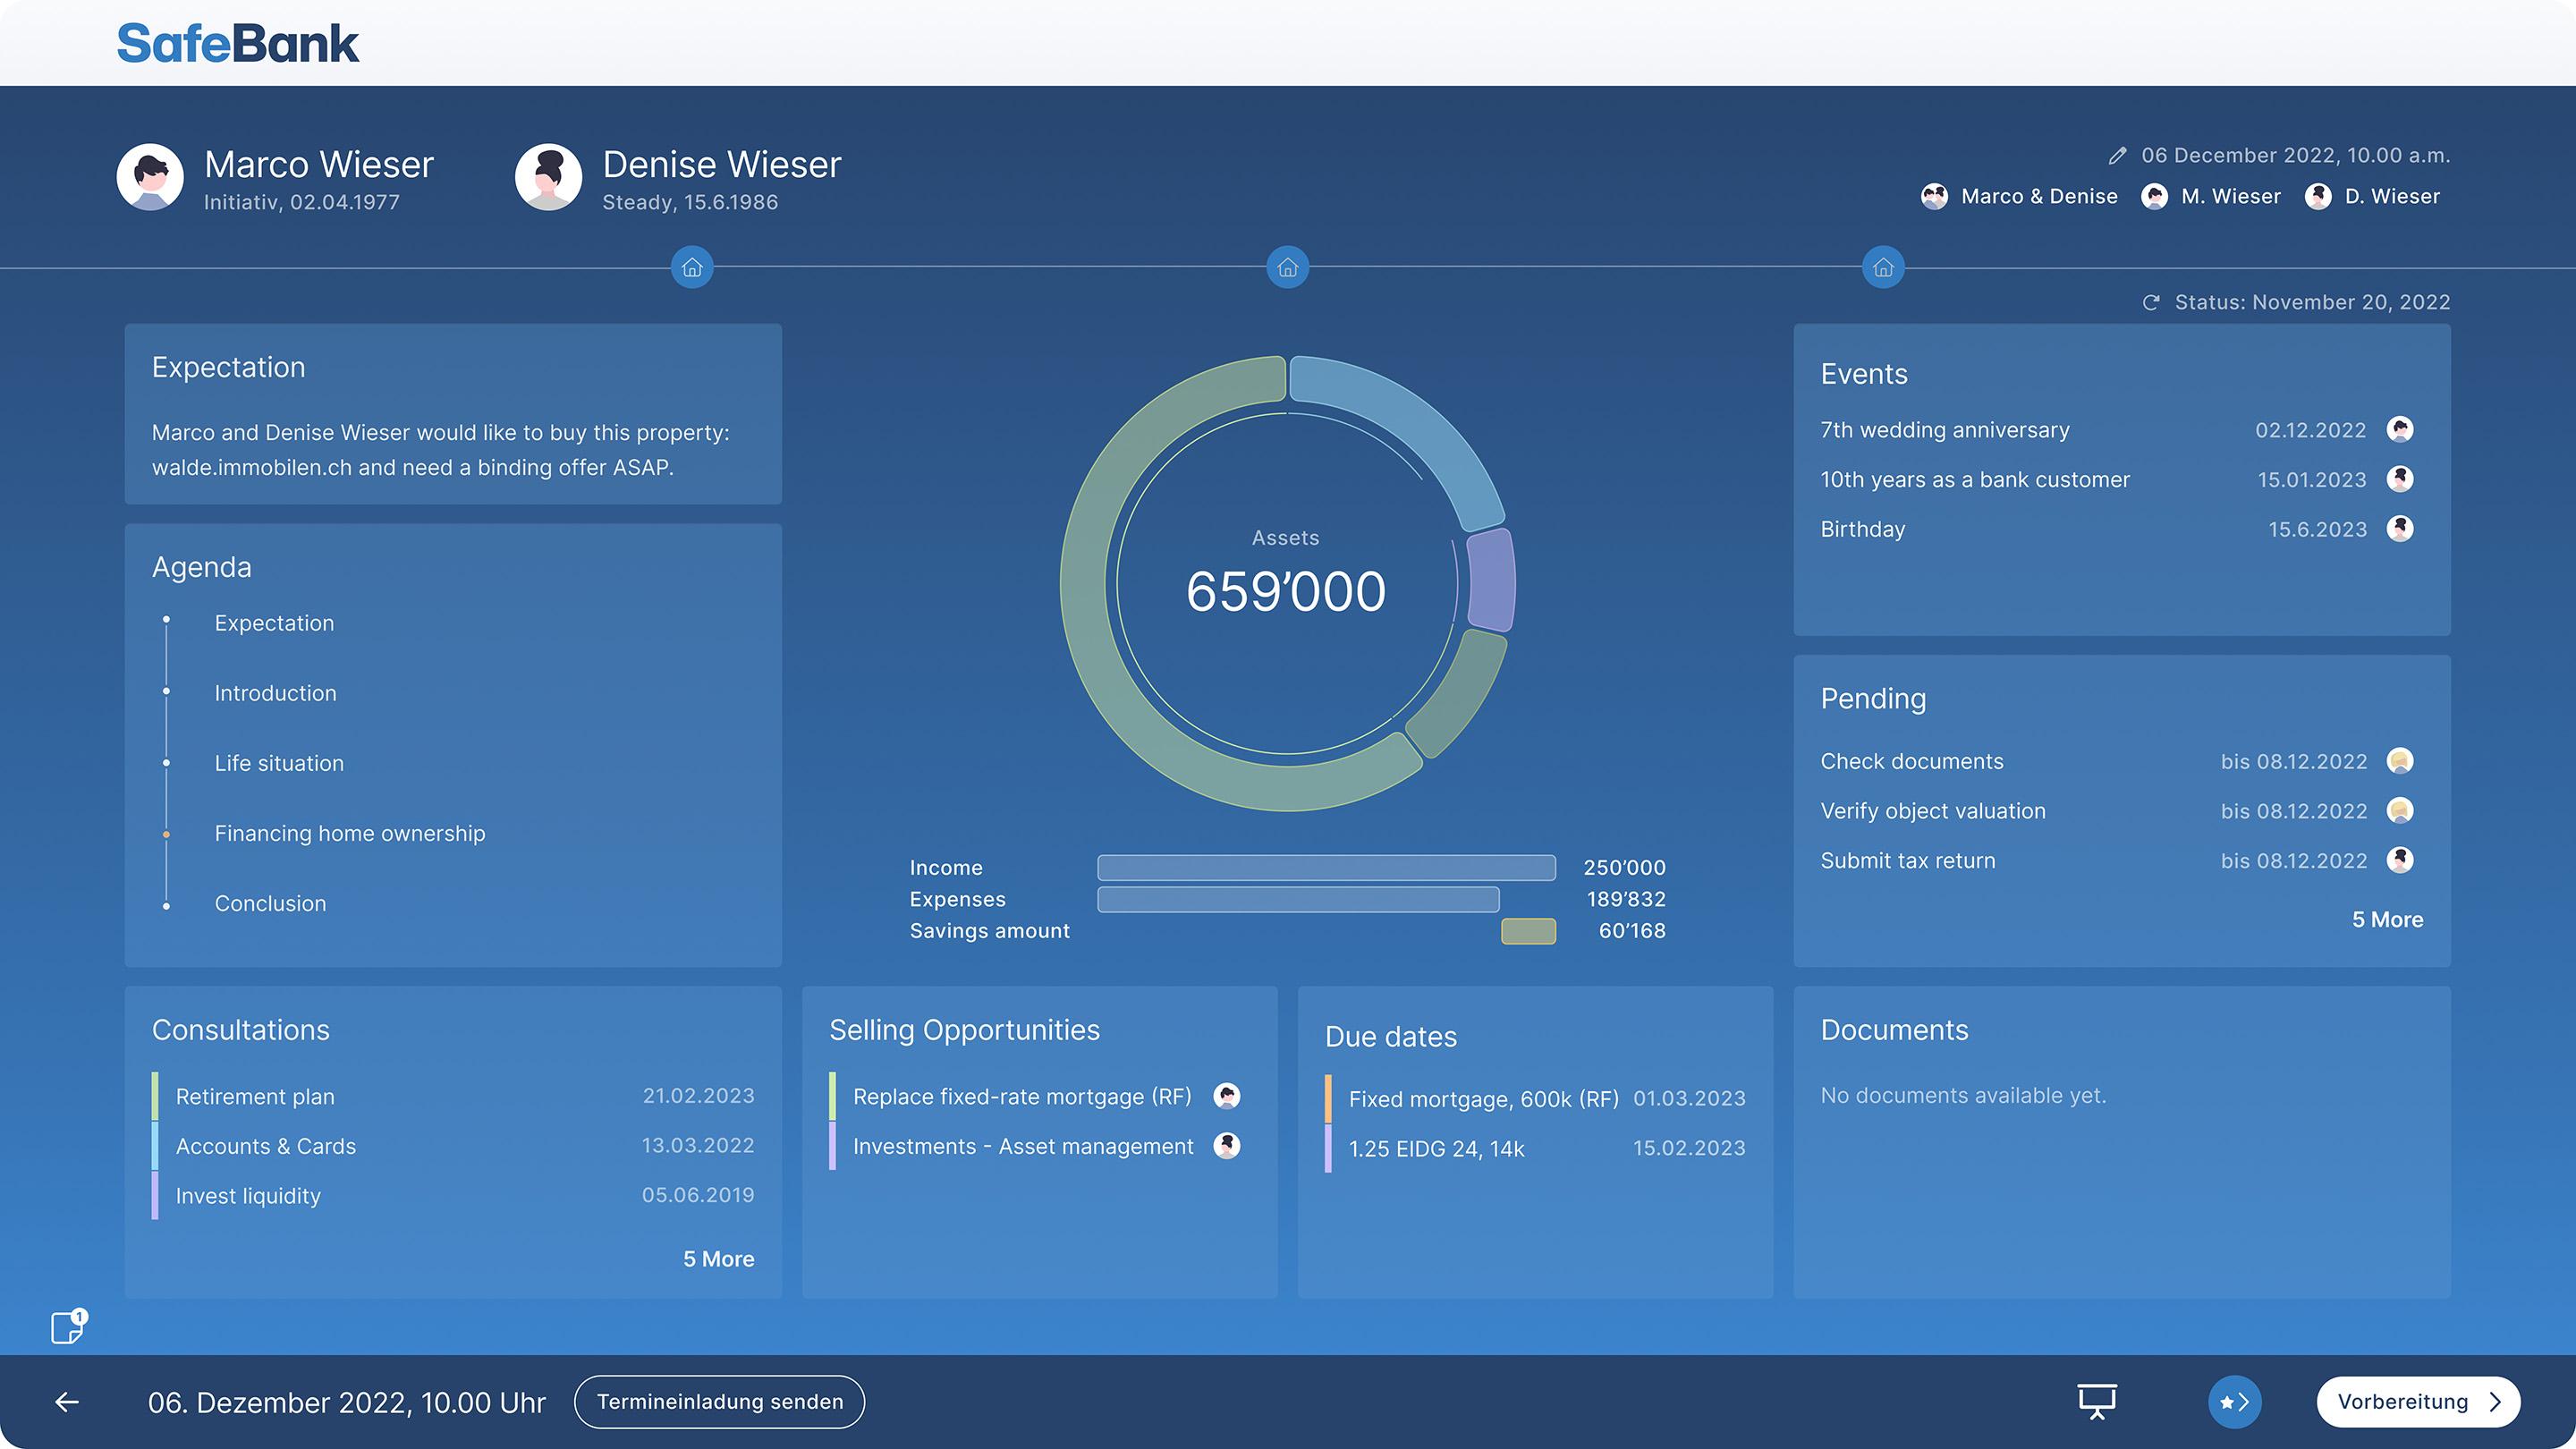Click avatar beside Birthday event
Viewport: 2576px width, 1449px height.
point(2400,528)
